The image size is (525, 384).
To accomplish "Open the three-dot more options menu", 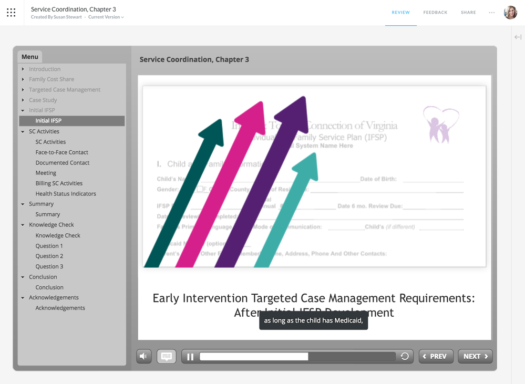I will click(491, 13).
